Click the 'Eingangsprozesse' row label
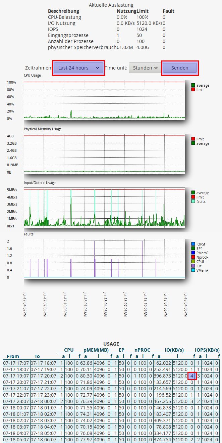 pos(68,35)
